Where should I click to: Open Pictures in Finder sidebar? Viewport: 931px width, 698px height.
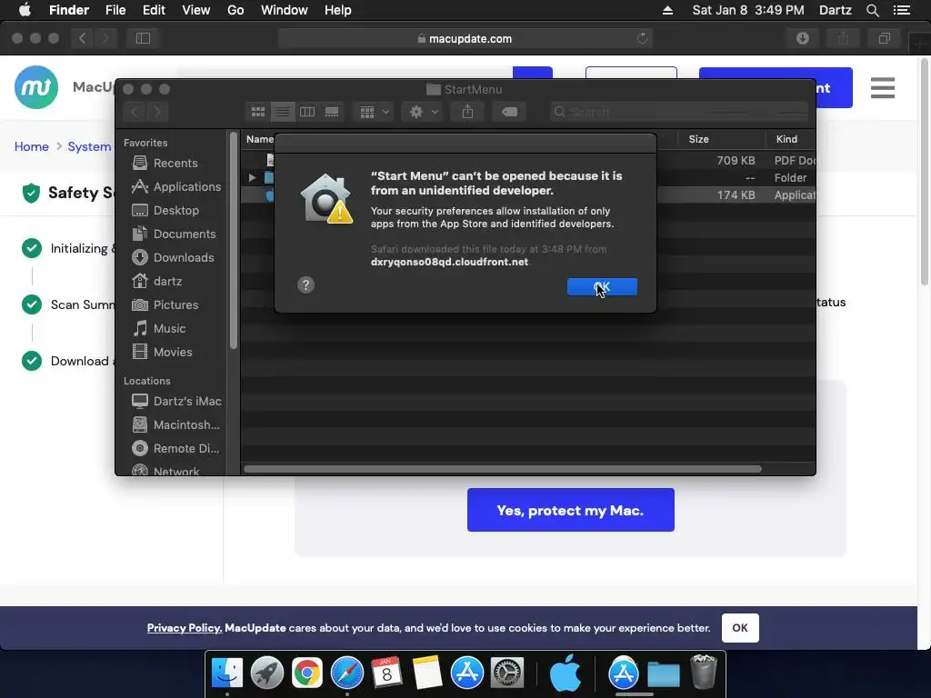pos(165,304)
